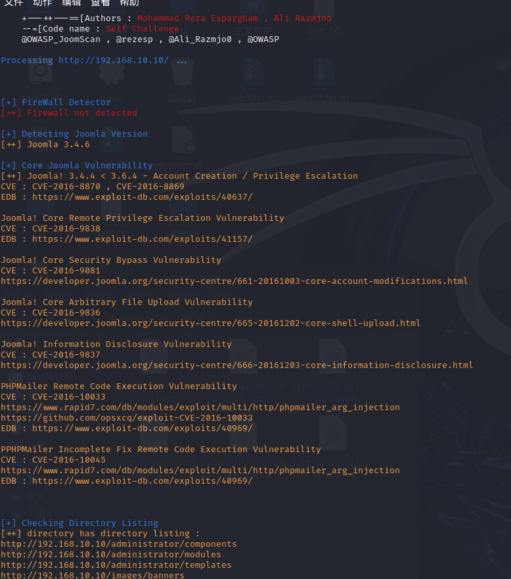Open the 文件 (File) menu
This screenshot has height=579, width=511.
(14, 3)
